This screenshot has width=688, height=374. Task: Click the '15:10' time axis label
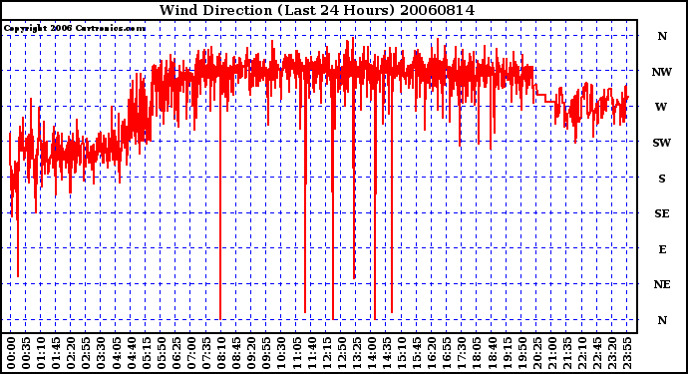[402, 353]
